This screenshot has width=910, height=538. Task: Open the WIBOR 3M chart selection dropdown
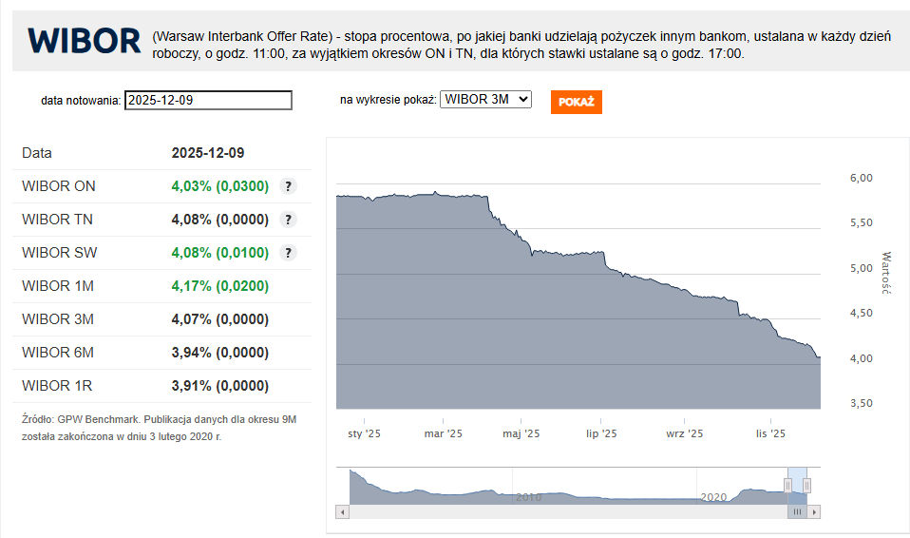[485, 100]
